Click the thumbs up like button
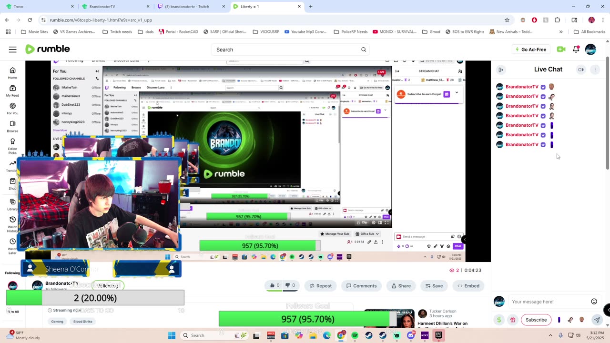Image resolution: width=610 pixels, height=343 pixels. click(275, 286)
